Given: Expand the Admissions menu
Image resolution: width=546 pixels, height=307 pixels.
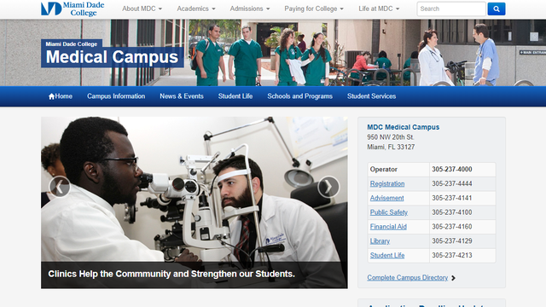Looking at the screenshot, I should click(250, 9).
